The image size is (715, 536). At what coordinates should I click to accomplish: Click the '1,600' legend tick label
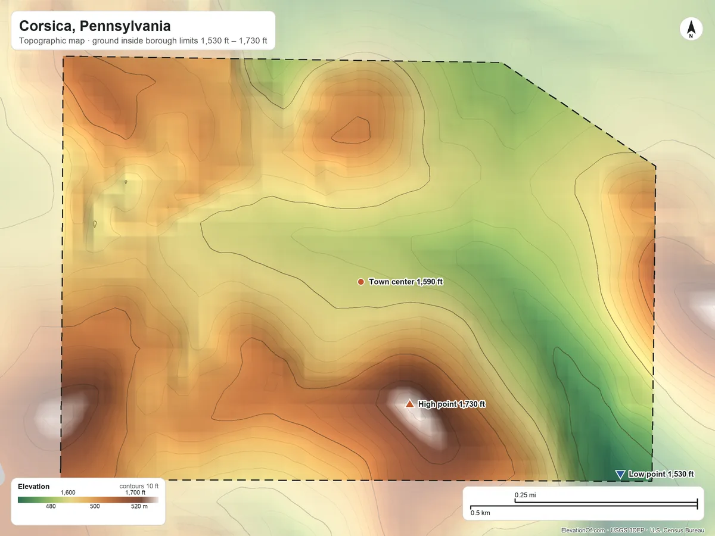(x=68, y=493)
